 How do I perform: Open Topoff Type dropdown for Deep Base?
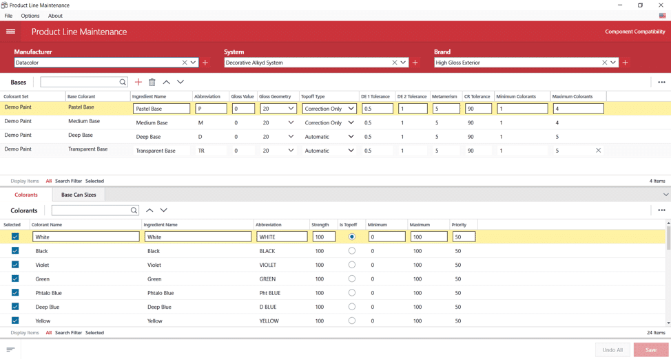tap(351, 136)
